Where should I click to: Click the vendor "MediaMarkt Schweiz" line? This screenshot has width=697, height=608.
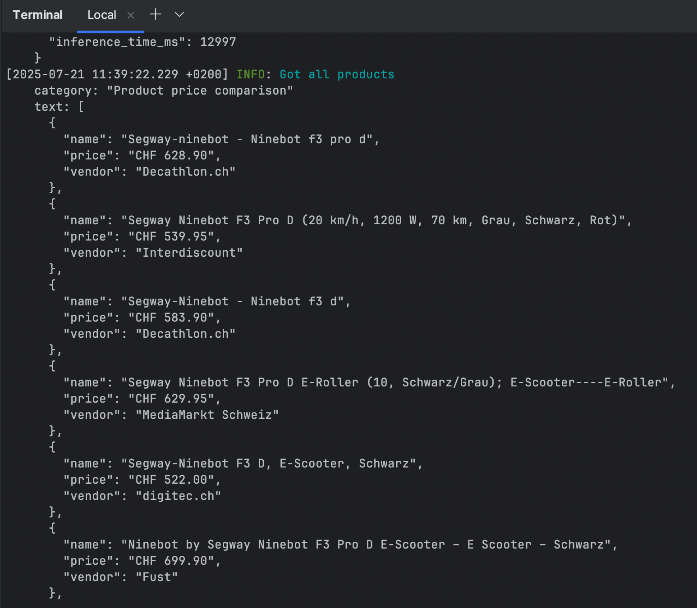pyautogui.click(x=171, y=415)
